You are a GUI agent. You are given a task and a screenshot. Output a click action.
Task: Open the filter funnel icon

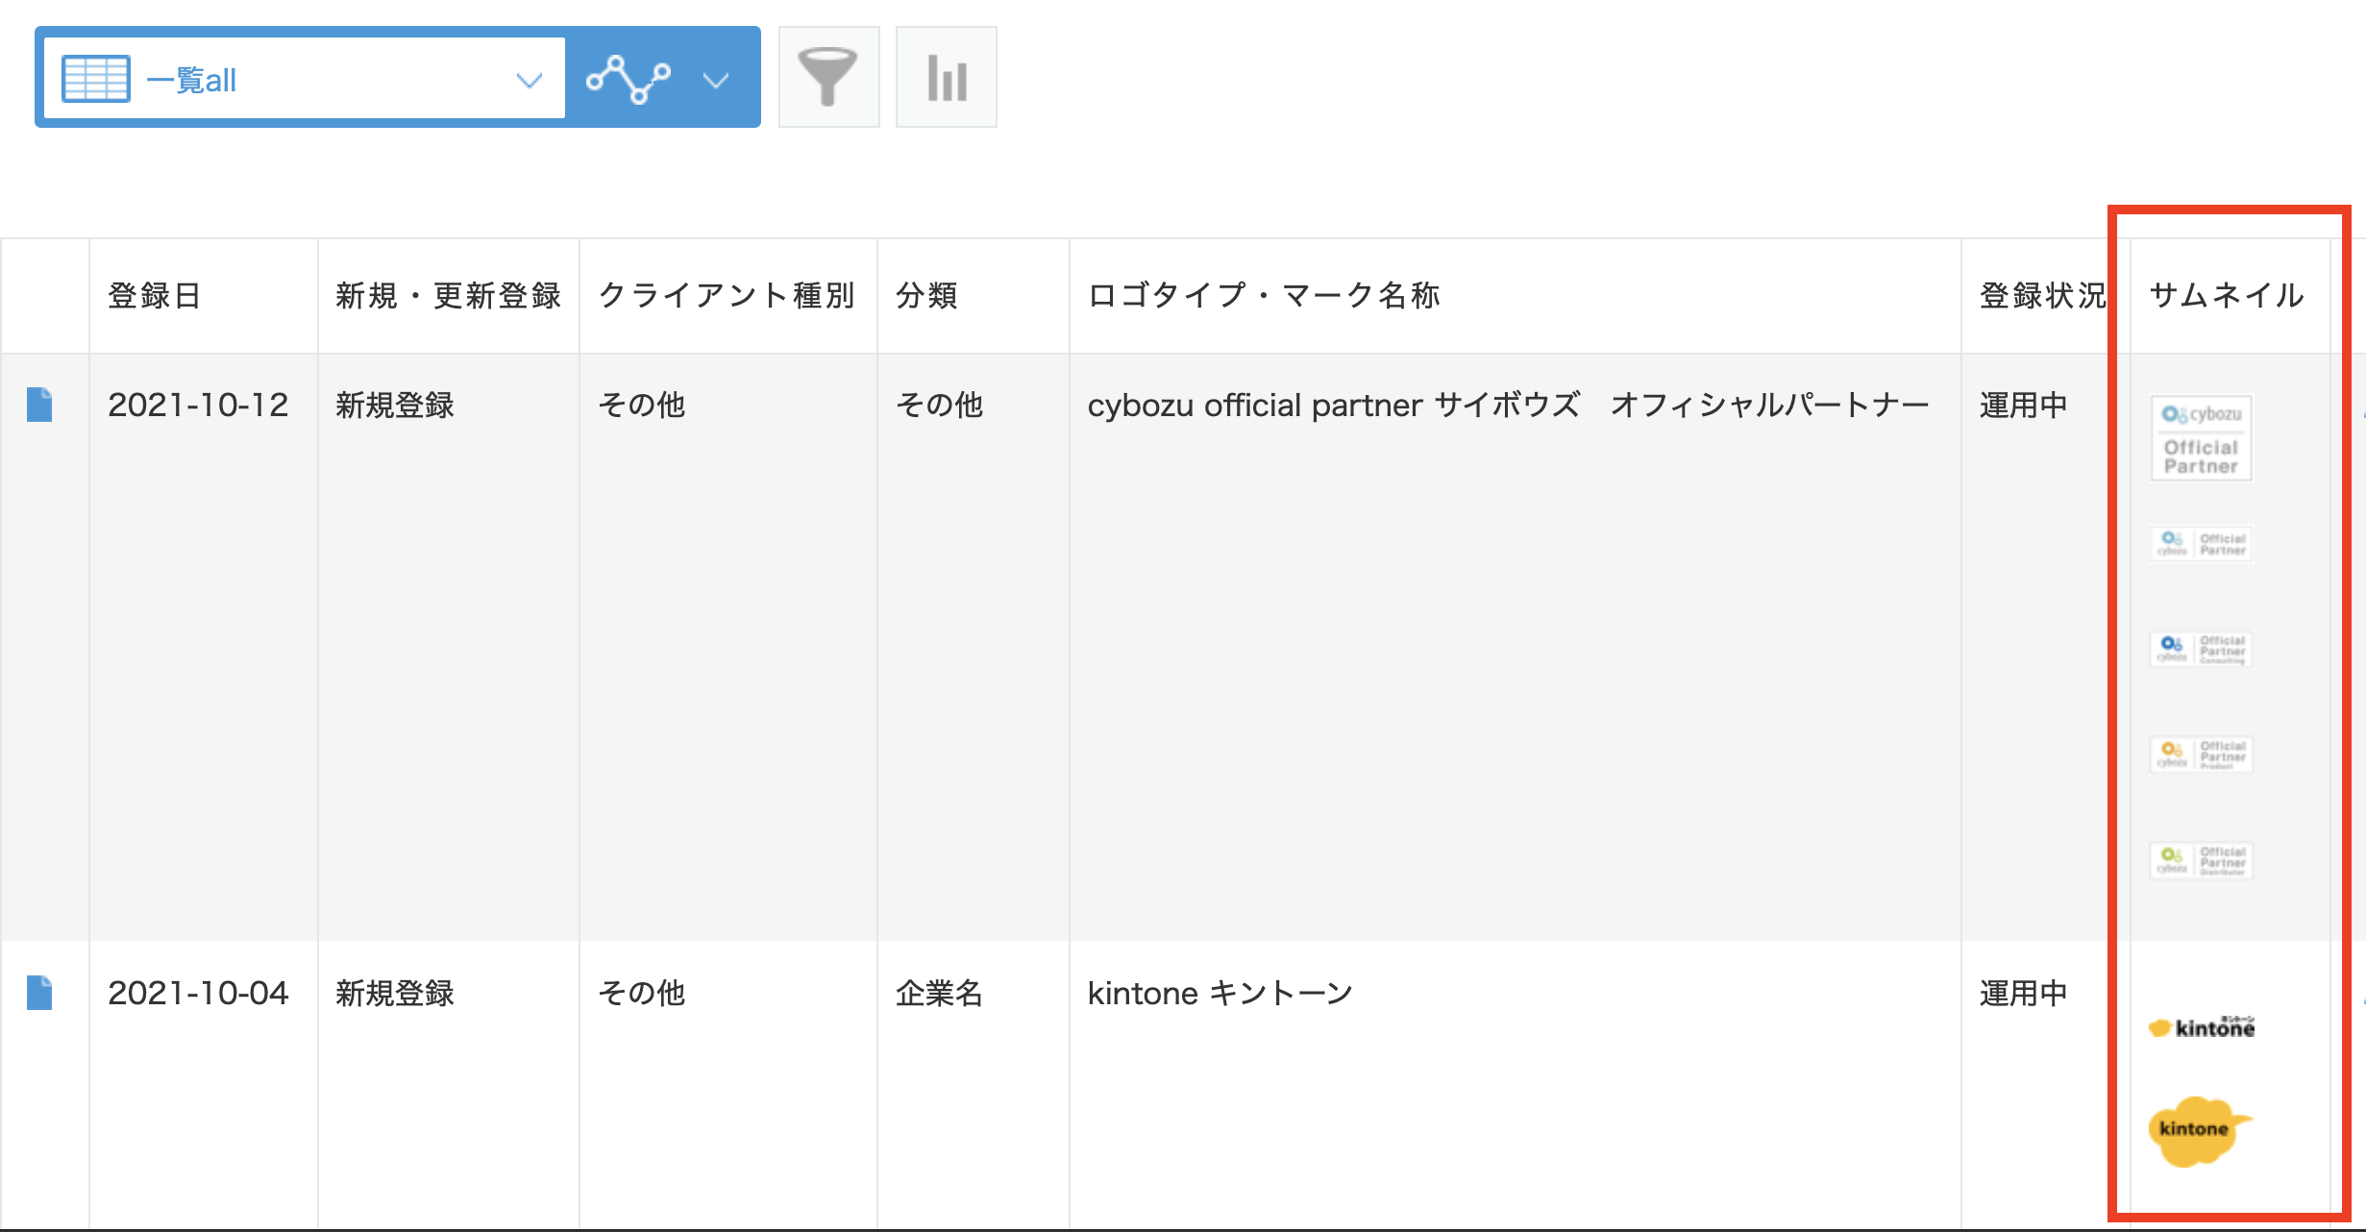coord(828,77)
